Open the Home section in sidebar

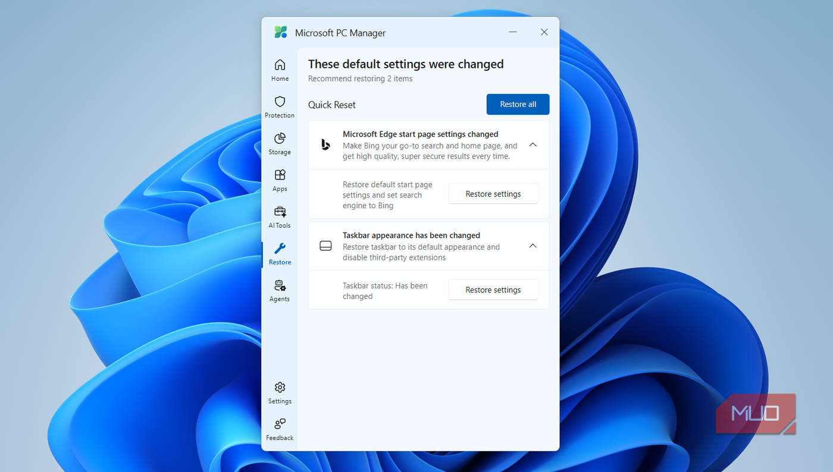(x=280, y=70)
